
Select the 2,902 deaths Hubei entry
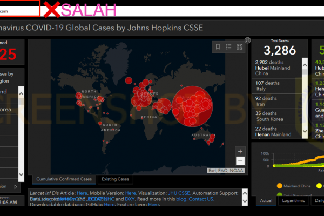[276, 68]
